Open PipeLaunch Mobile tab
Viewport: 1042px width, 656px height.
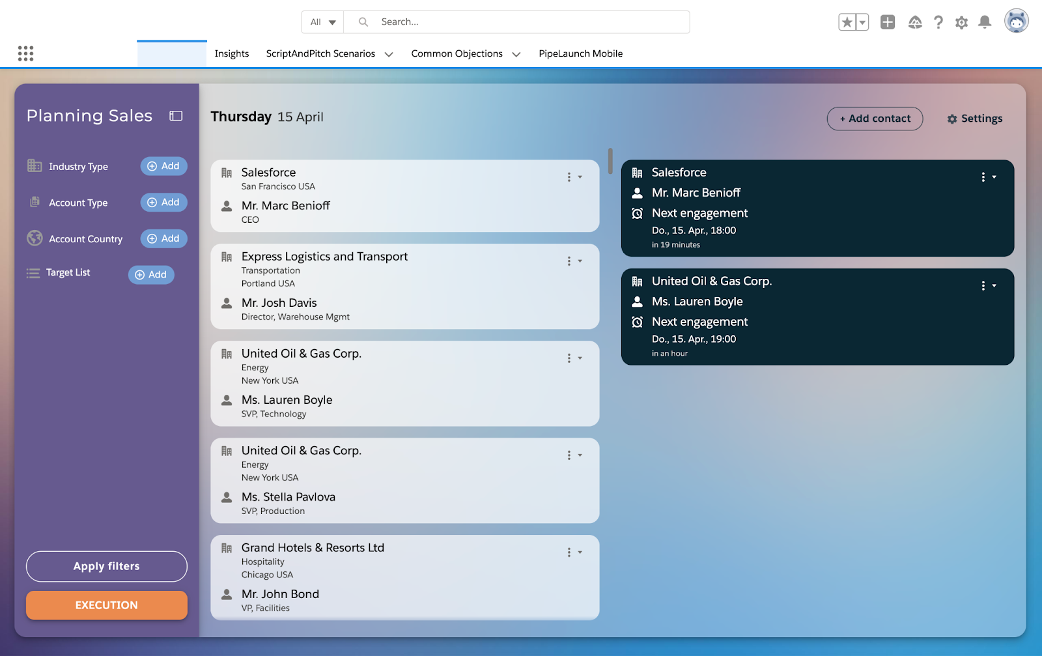(580, 53)
